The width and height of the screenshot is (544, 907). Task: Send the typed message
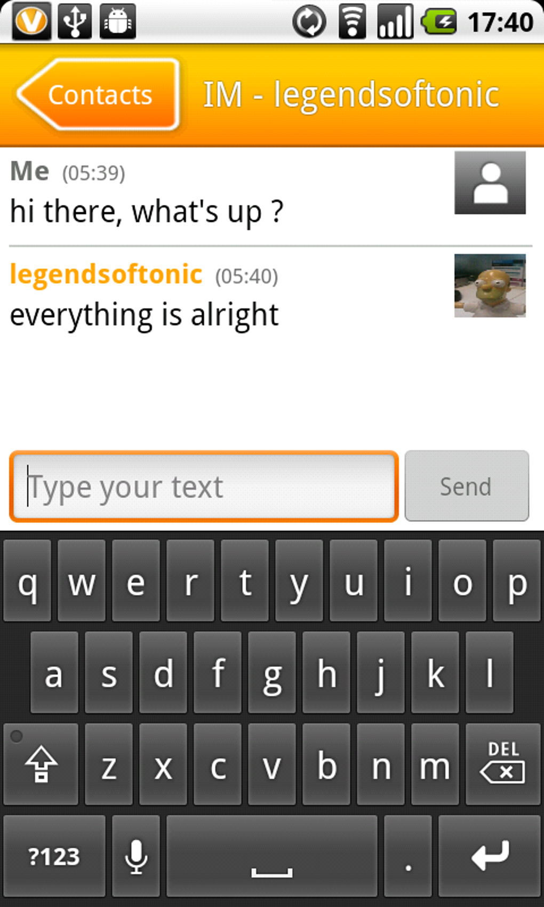(x=467, y=486)
